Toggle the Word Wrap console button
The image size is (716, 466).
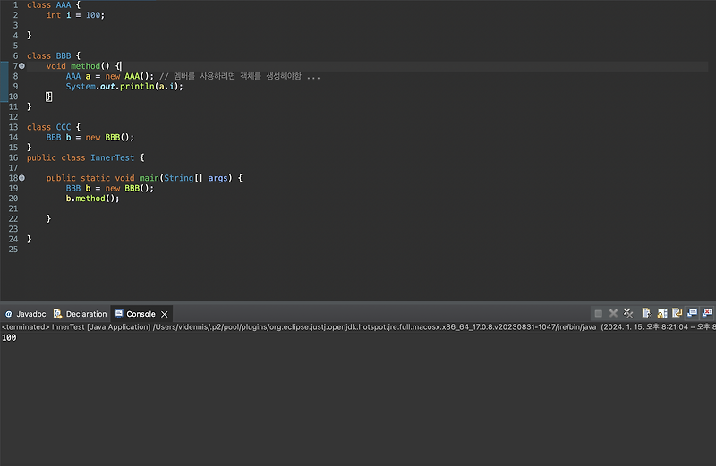678,313
